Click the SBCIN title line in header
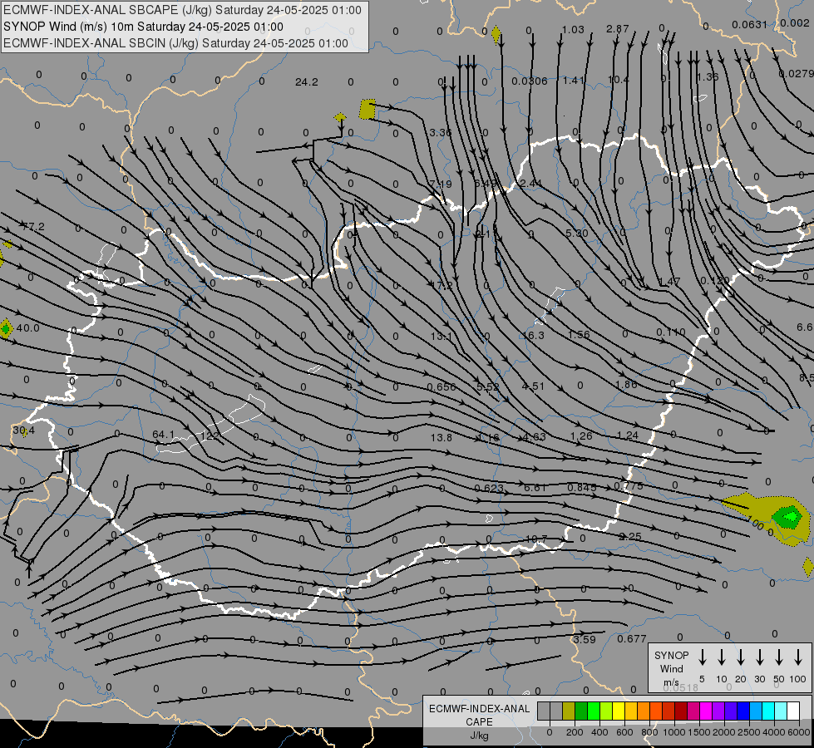 (x=175, y=43)
